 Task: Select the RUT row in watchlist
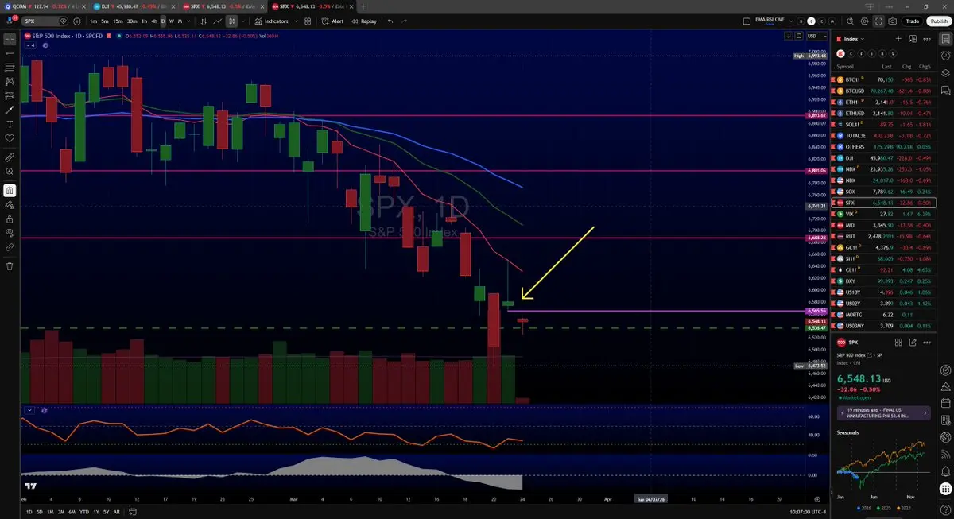coord(882,236)
